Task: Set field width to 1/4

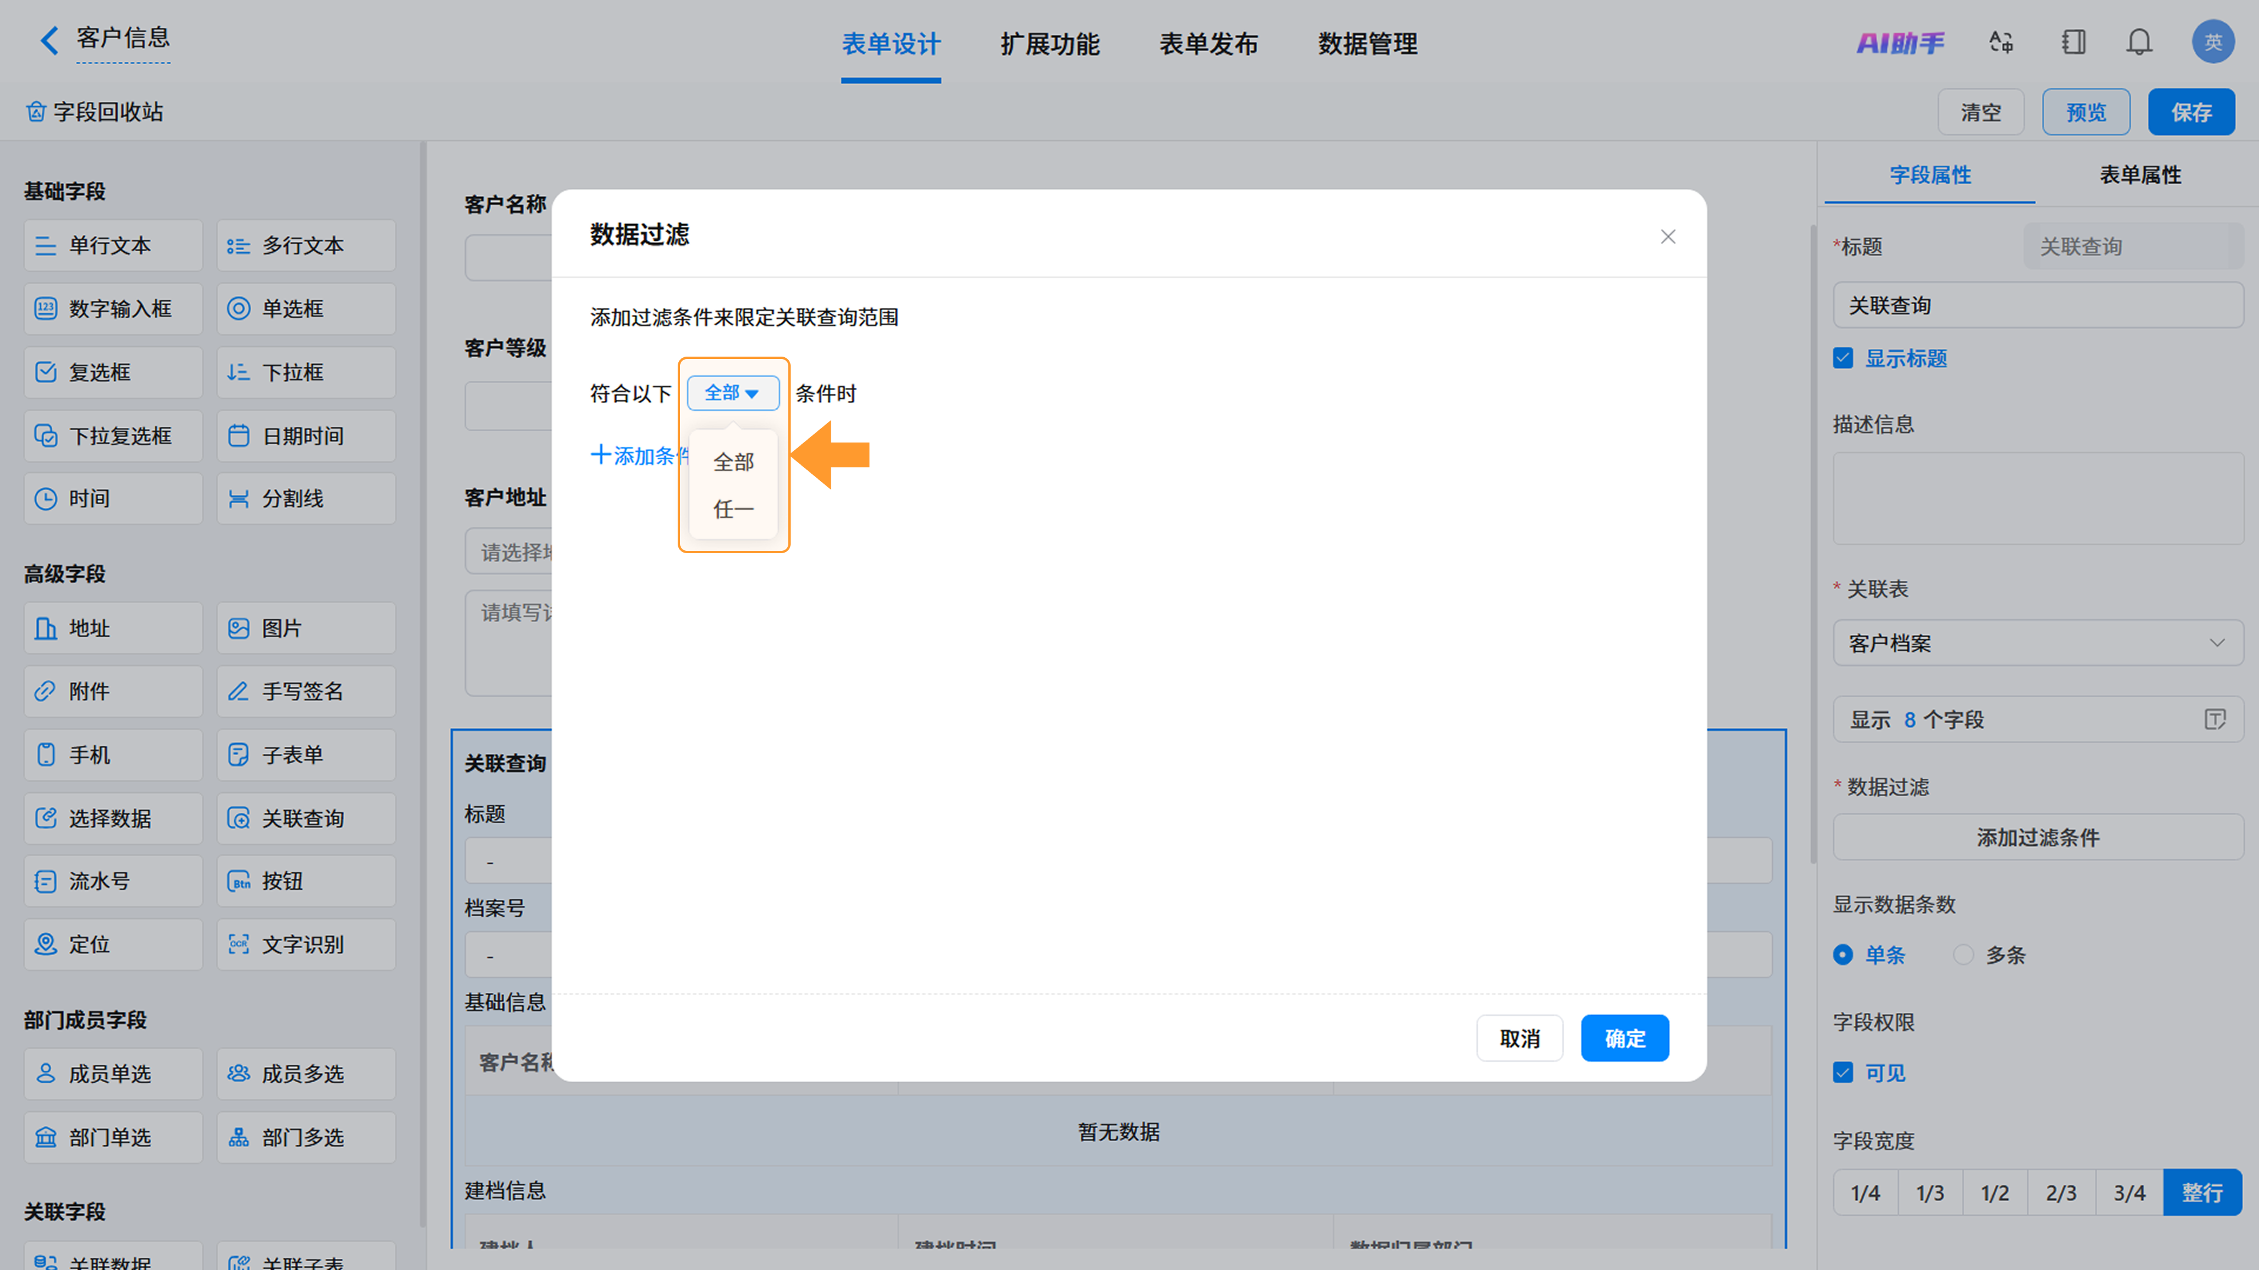Action: pos(1865,1193)
